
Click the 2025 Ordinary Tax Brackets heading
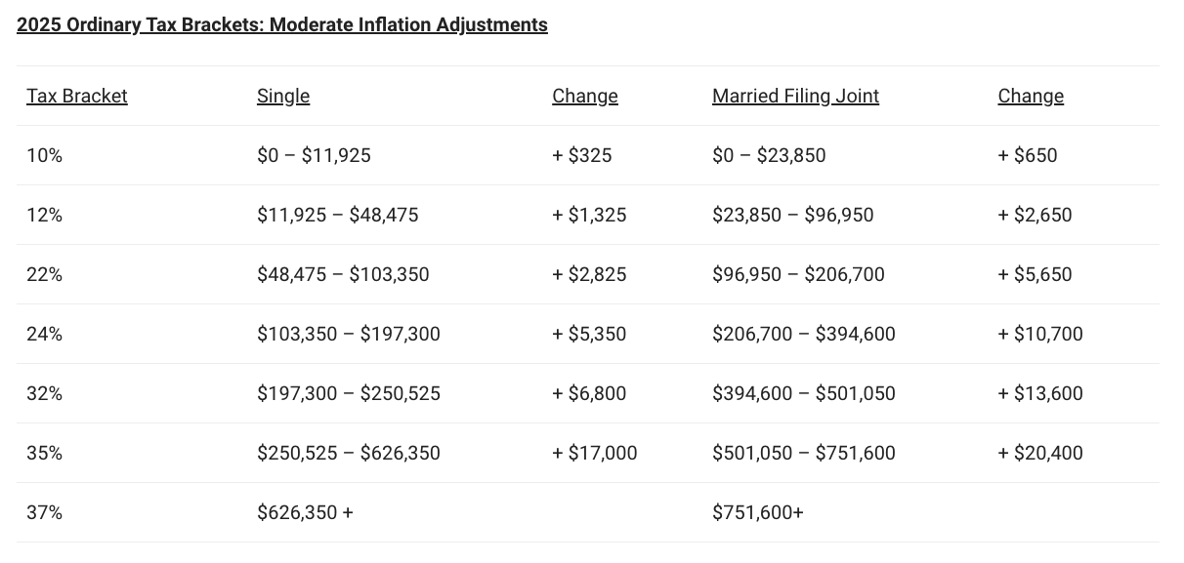281,25
